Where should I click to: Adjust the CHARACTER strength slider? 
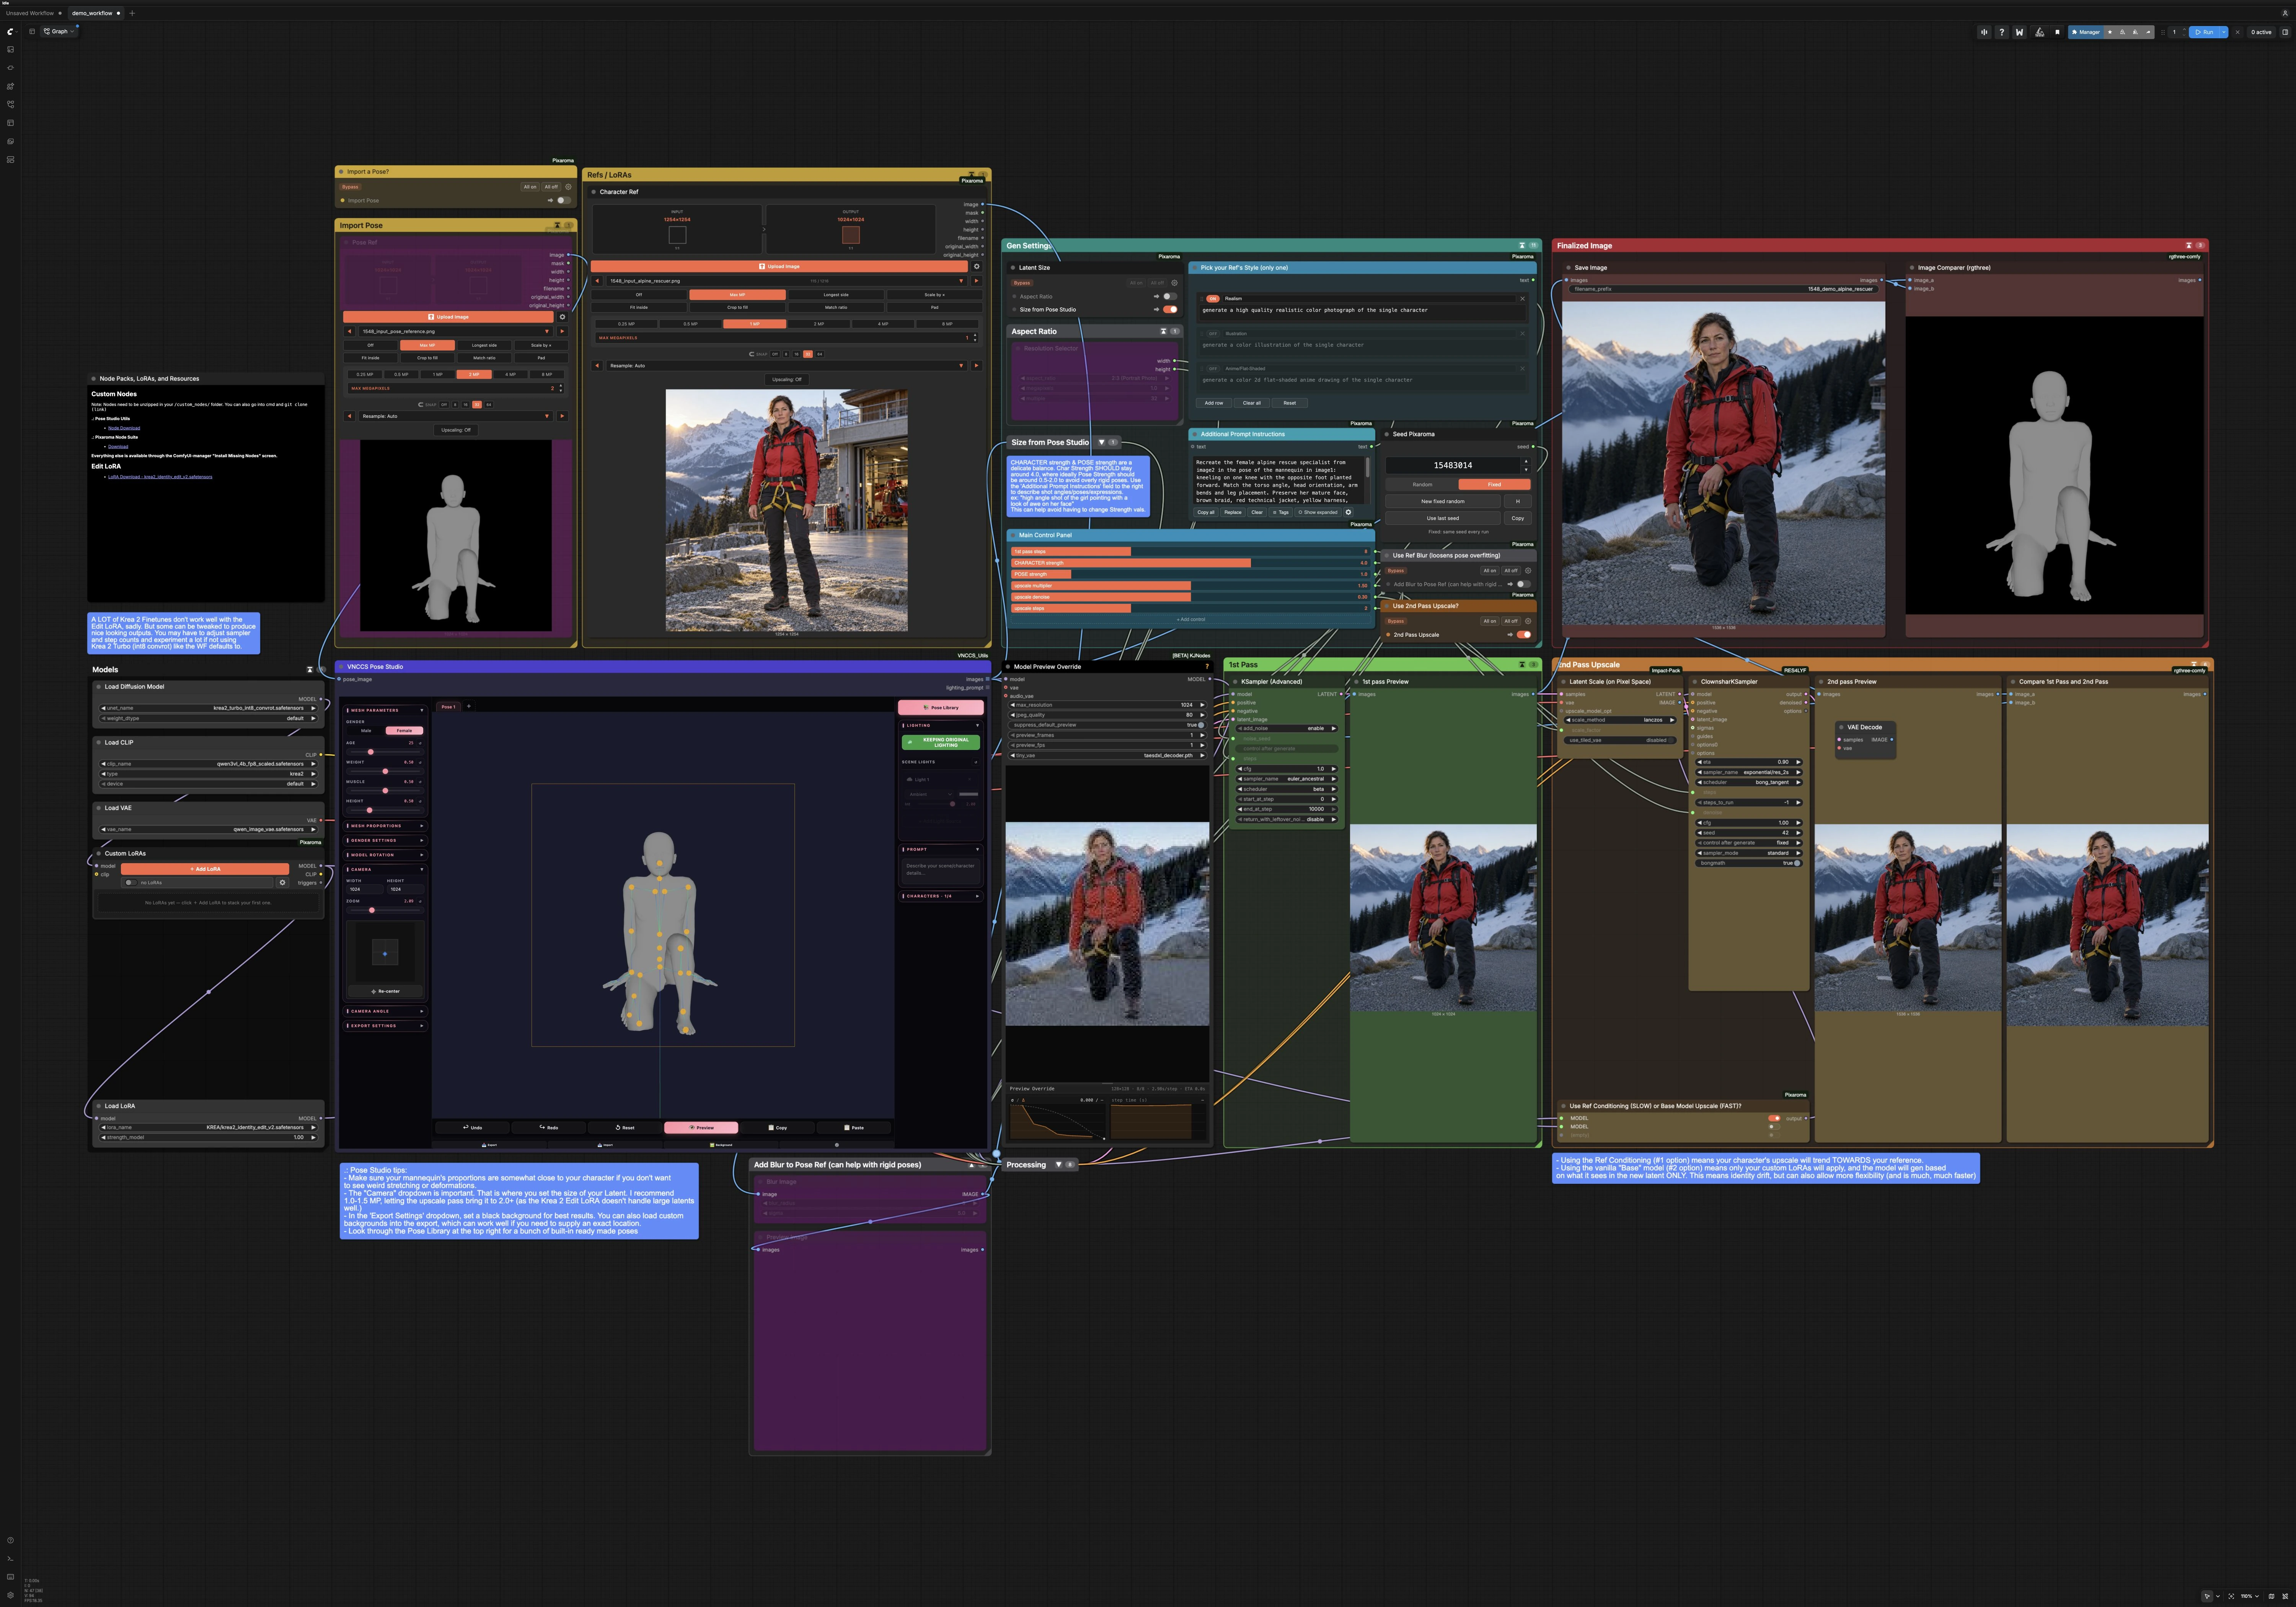pyautogui.click(x=1190, y=563)
